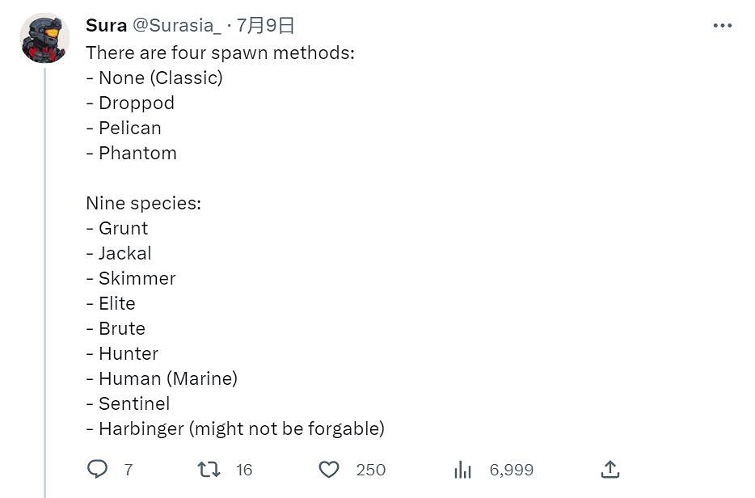Open Sura's profile avatar picture
Screen dimensions: 755x498
[44, 38]
